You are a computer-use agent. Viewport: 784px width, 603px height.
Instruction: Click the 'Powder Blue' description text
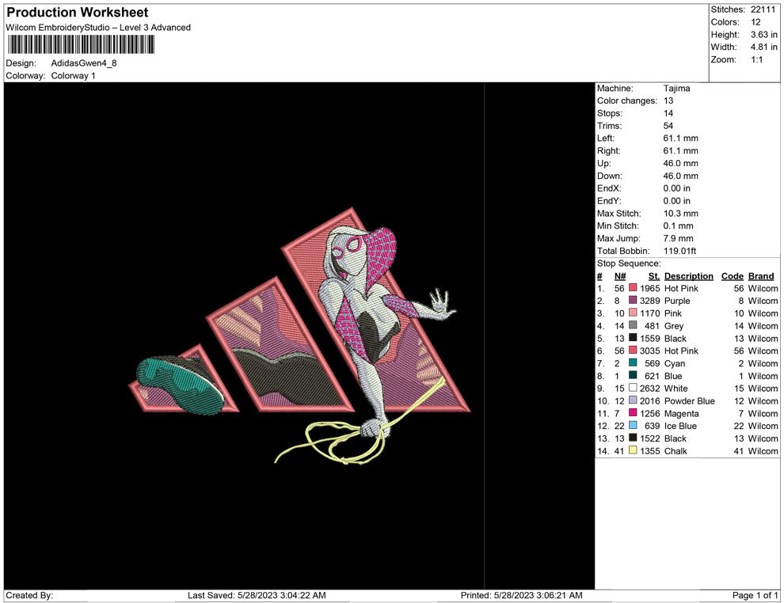pyautogui.click(x=689, y=400)
